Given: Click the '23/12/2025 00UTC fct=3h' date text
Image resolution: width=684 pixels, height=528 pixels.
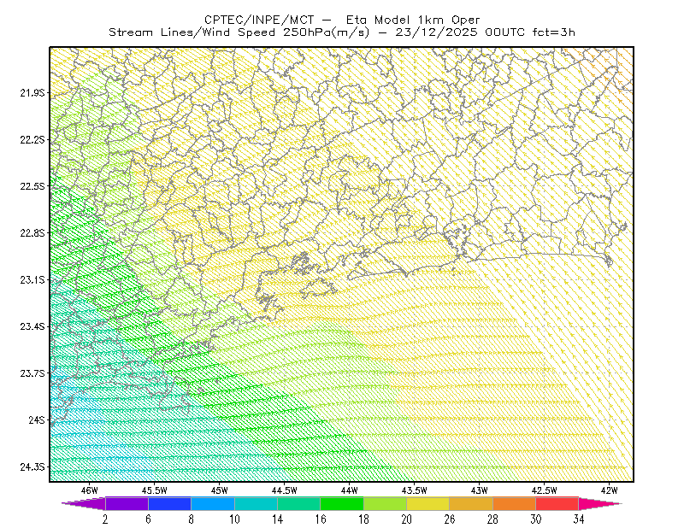Looking at the screenshot, I should [485, 32].
